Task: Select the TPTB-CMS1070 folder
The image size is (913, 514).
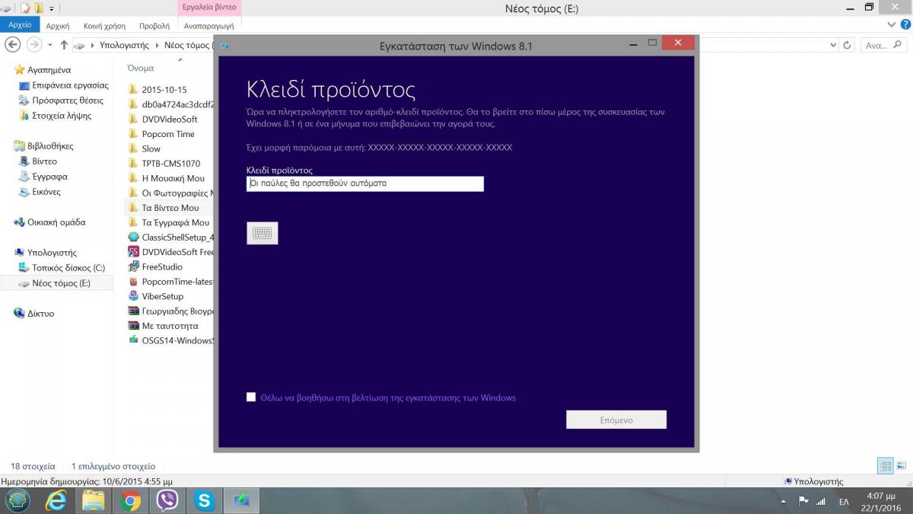Action: (170, 163)
